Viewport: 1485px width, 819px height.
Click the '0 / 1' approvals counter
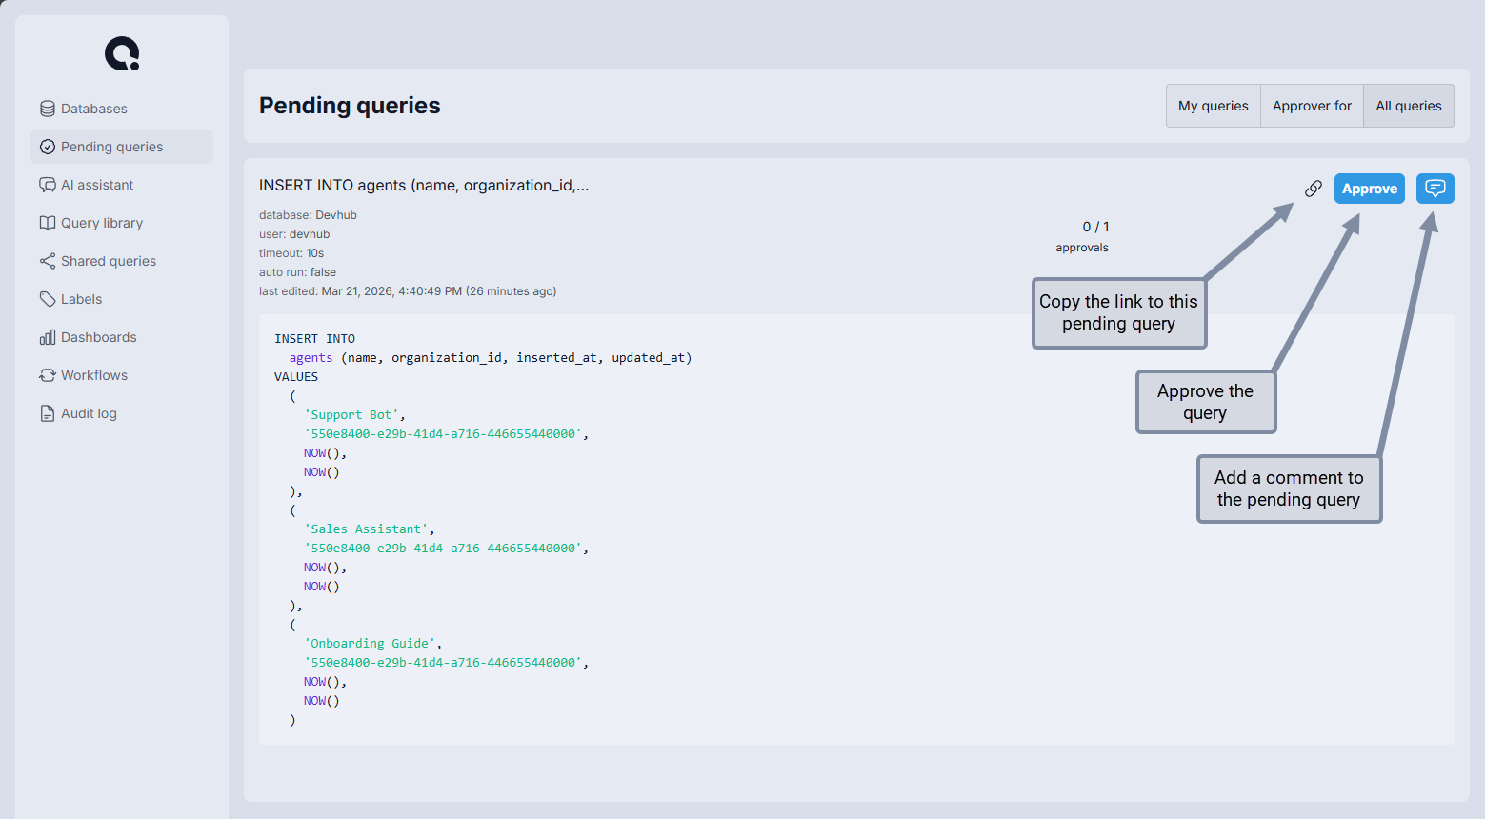[x=1095, y=227]
